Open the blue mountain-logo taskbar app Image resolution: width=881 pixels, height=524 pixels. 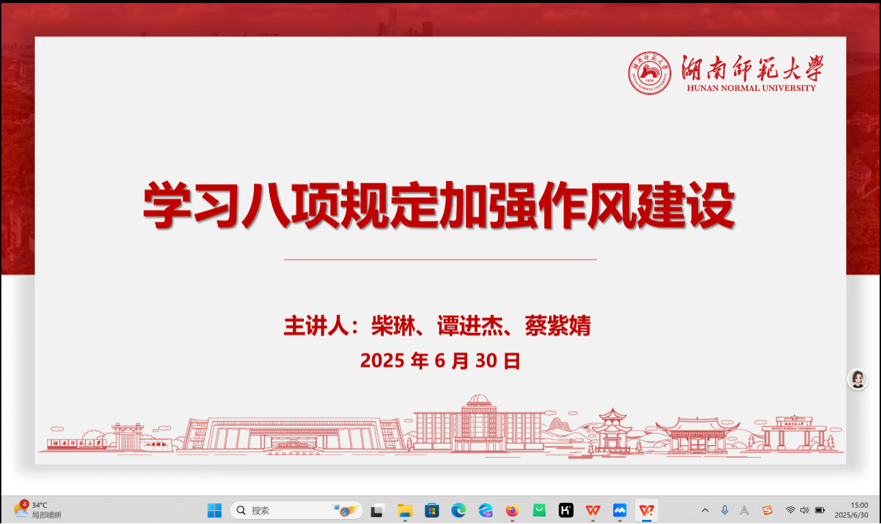point(619,510)
